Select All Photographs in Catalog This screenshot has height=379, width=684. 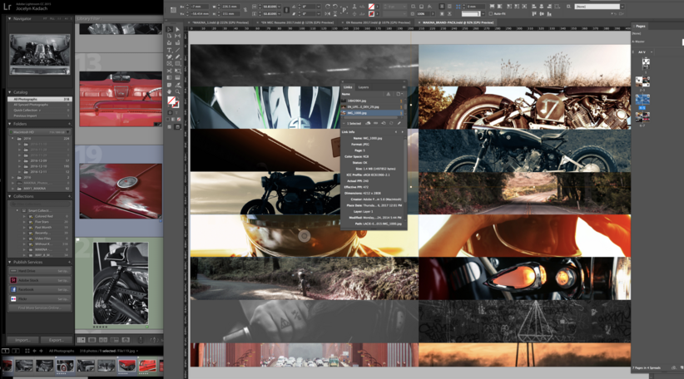pos(40,100)
